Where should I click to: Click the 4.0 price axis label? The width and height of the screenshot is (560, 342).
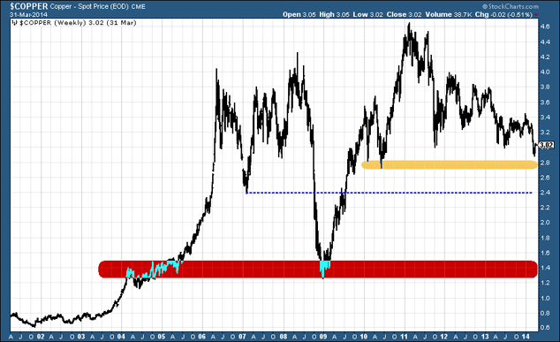545,72
